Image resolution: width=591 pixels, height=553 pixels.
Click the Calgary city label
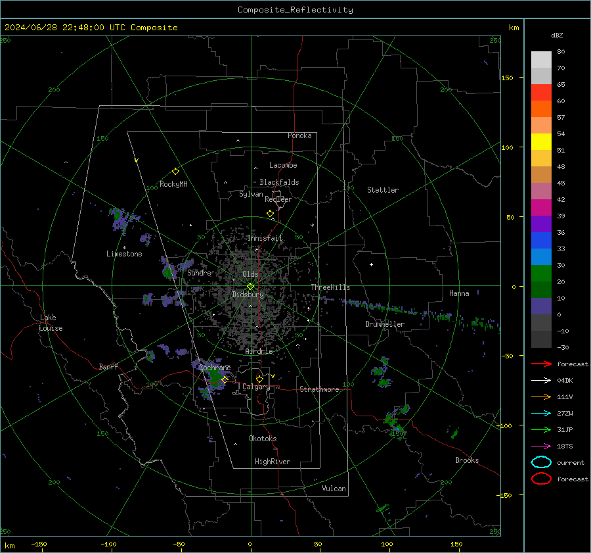point(256,387)
